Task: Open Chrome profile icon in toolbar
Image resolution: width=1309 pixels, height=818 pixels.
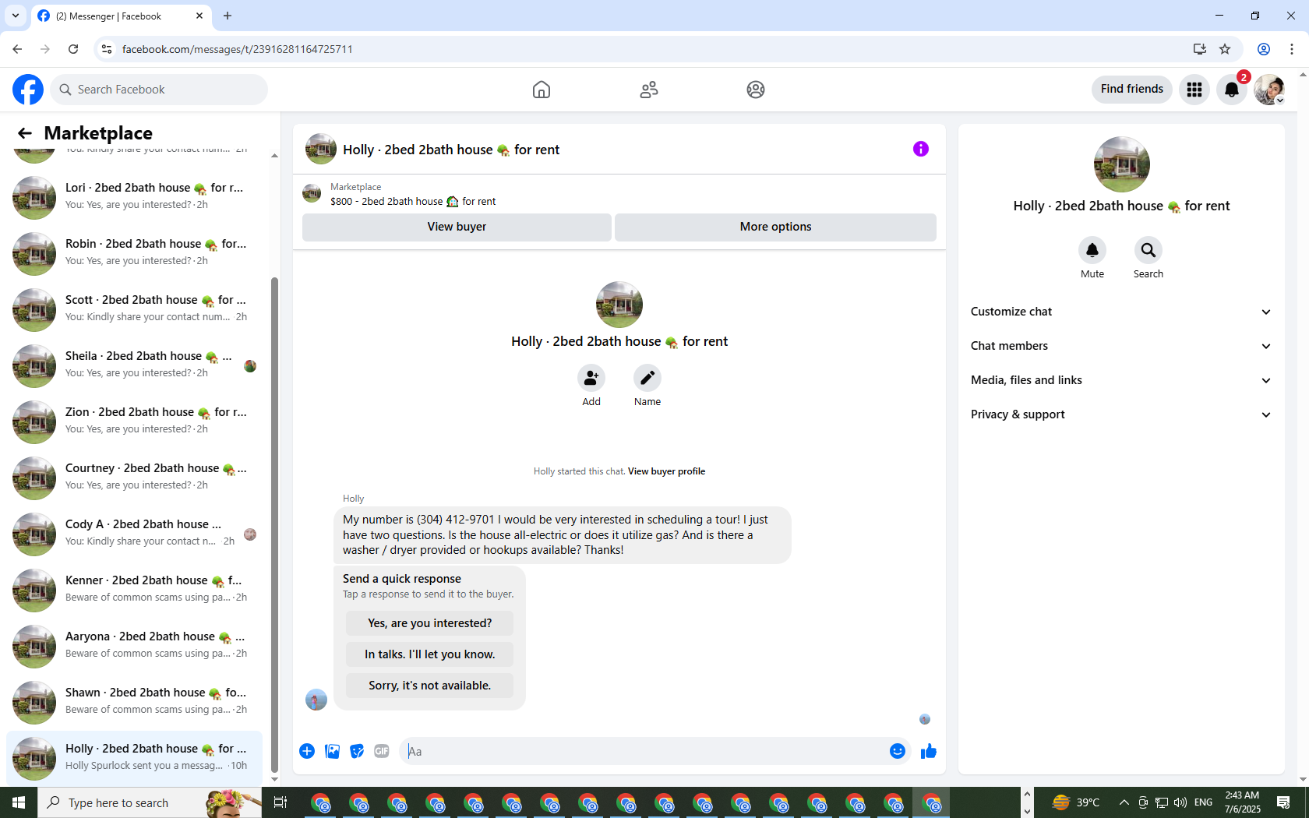Action: pyautogui.click(x=1264, y=49)
